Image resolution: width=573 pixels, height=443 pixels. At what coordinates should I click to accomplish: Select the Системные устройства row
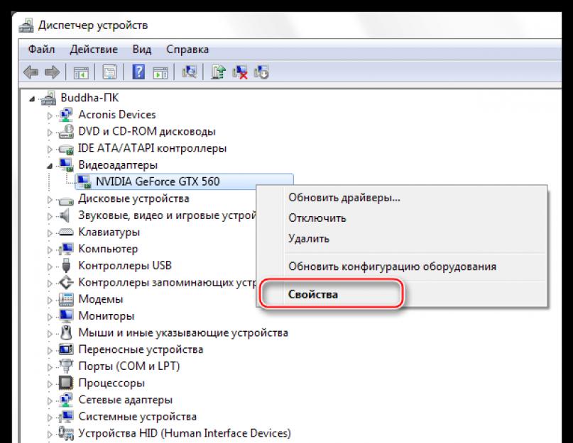[x=138, y=416]
